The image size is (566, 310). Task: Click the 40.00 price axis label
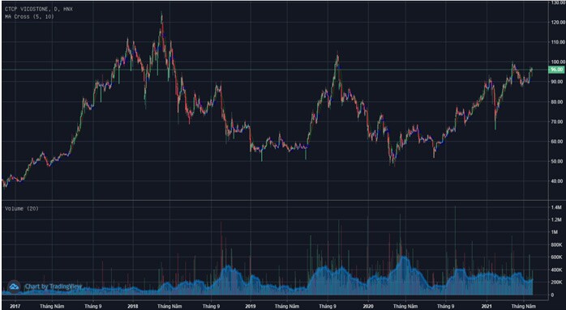pyautogui.click(x=556, y=181)
